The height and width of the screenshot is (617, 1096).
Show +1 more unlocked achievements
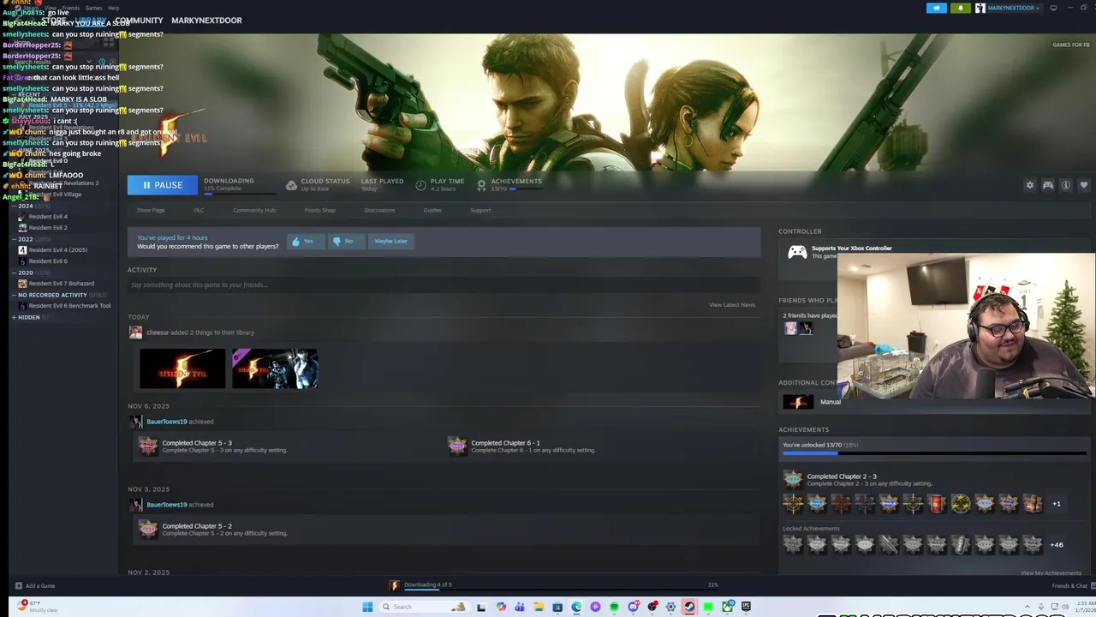(1057, 504)
